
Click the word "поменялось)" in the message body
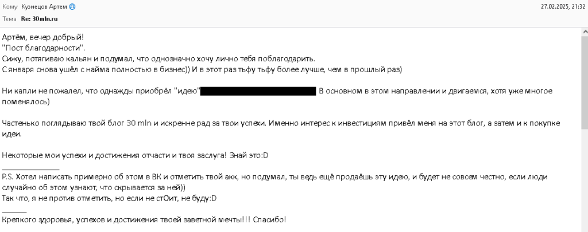pyautogui.click(x=25, y=103)
